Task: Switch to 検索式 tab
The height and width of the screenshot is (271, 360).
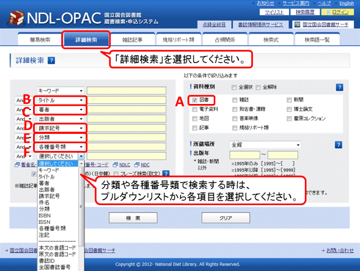Action: click(x=271, y=40)
